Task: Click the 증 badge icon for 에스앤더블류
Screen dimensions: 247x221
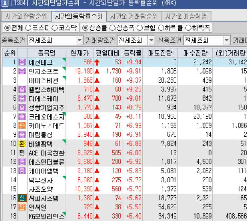Action: click(22, 162)
